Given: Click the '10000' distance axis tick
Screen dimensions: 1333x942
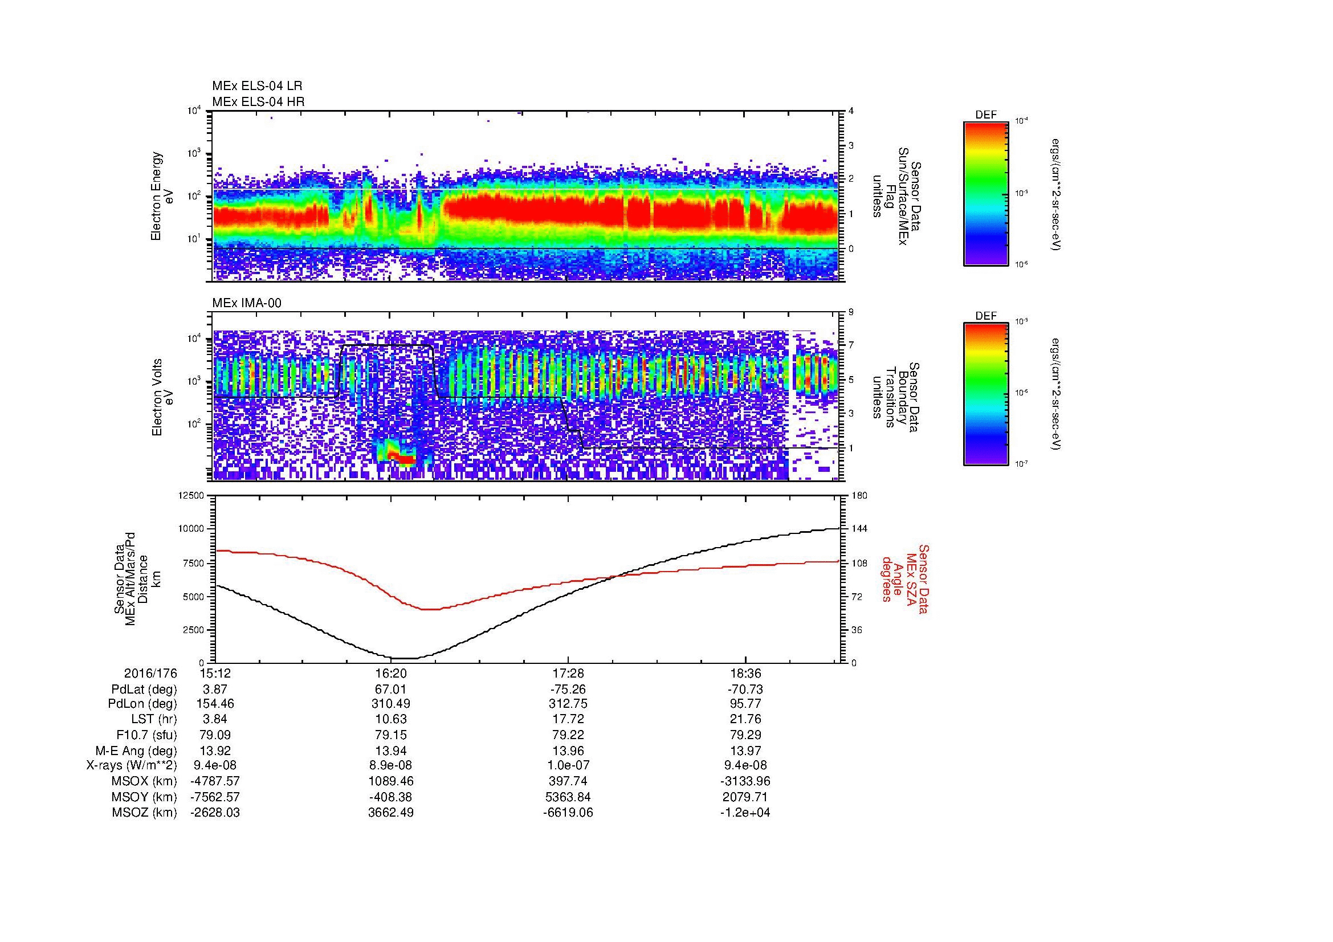Looking at the screenshot, I should 191,529.
